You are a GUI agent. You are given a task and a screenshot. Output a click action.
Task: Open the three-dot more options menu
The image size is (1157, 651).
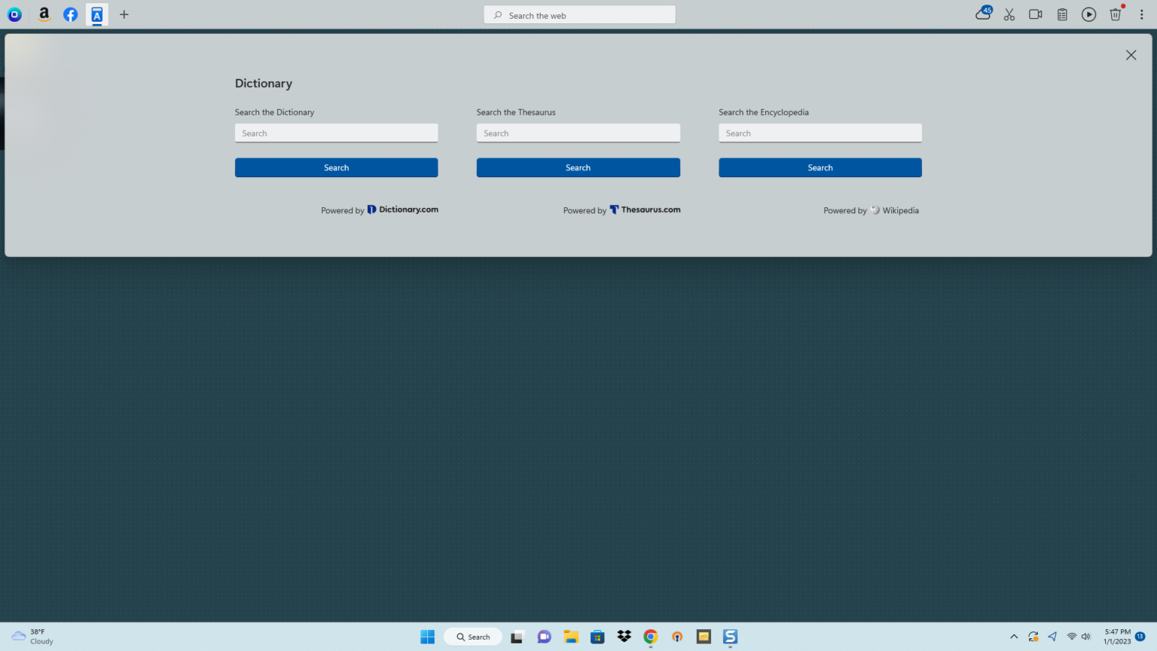click(1141, 14)
